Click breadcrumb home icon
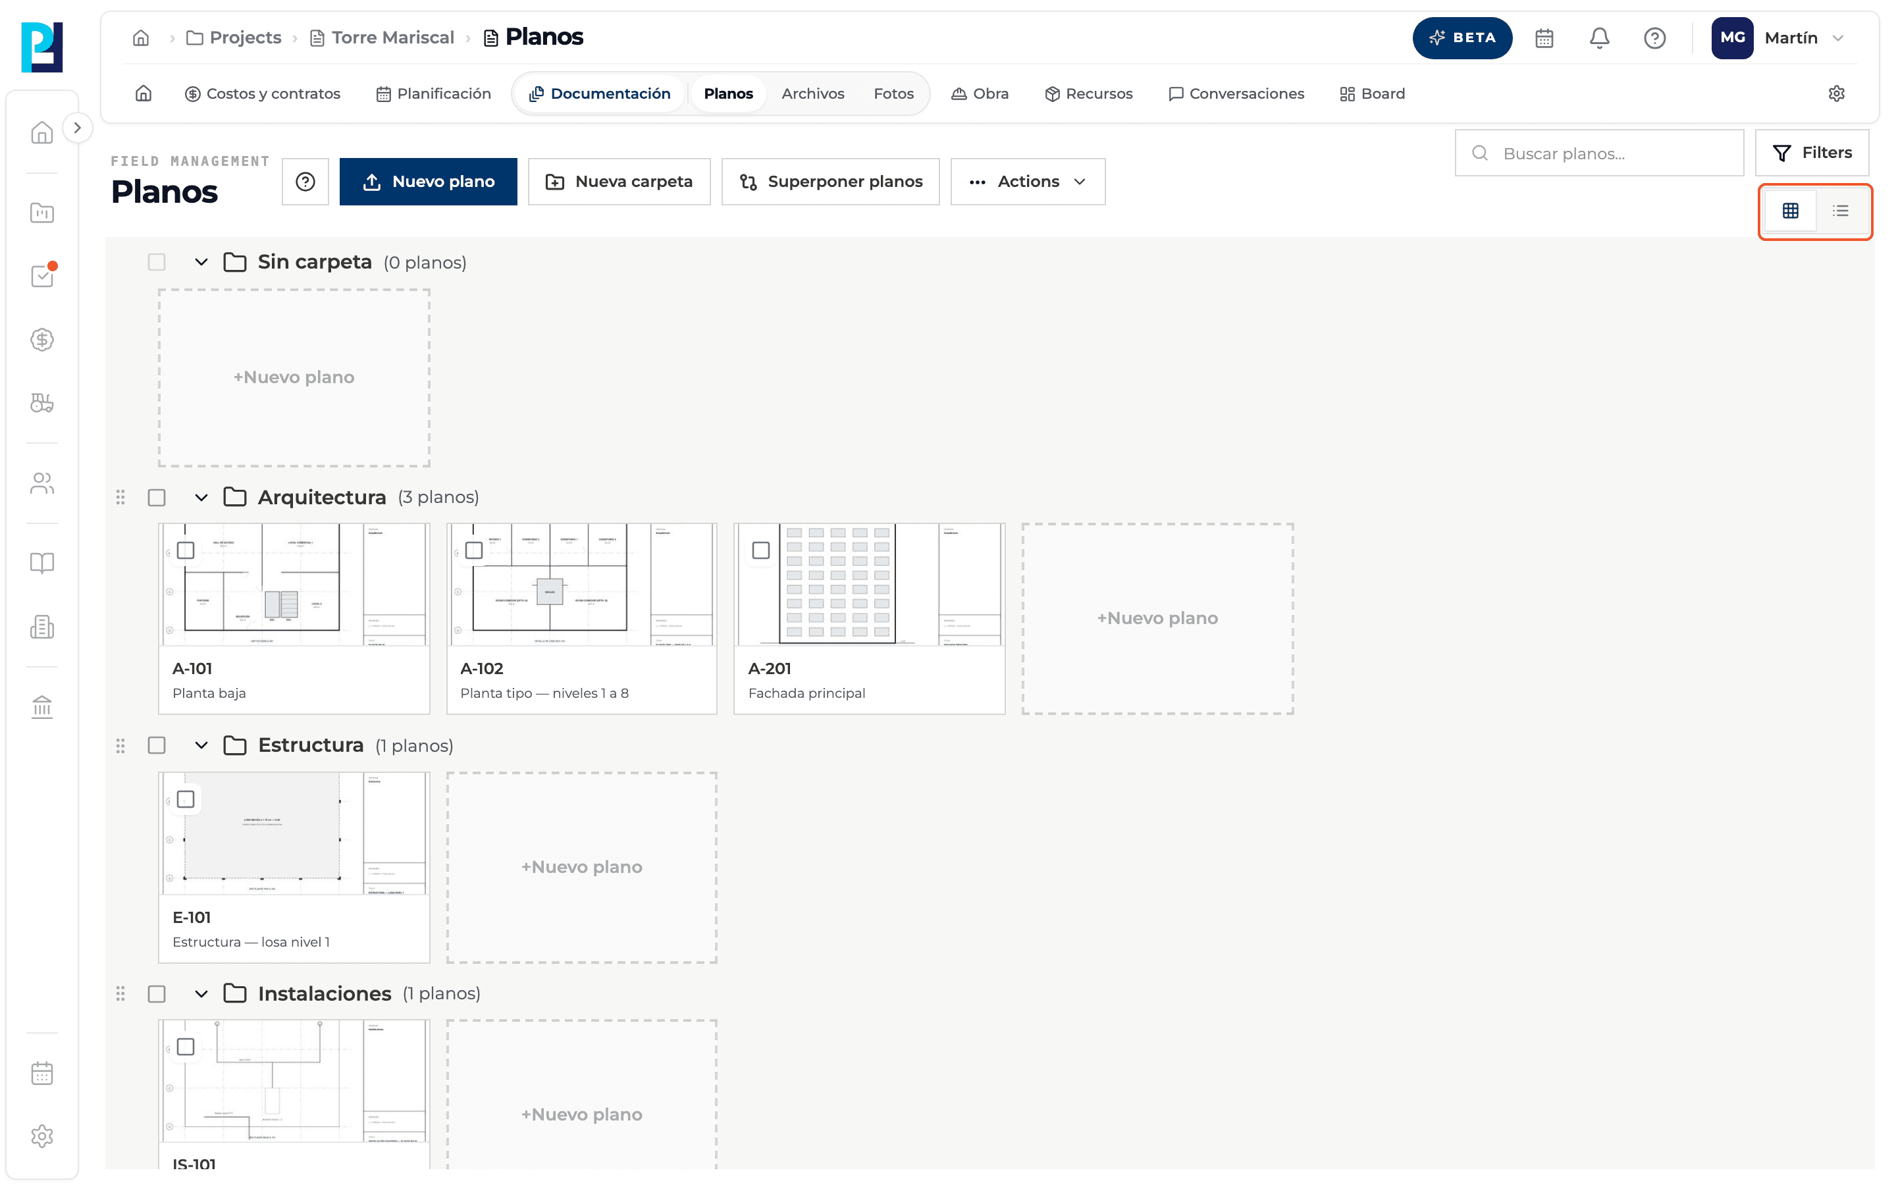This screenshot has height=1185, width=1896. pos(141,38)
